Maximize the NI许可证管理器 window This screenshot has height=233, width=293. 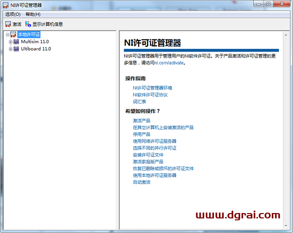268,4
